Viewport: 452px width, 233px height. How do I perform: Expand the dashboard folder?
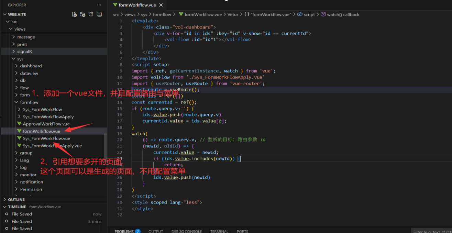tap(31, 66)
